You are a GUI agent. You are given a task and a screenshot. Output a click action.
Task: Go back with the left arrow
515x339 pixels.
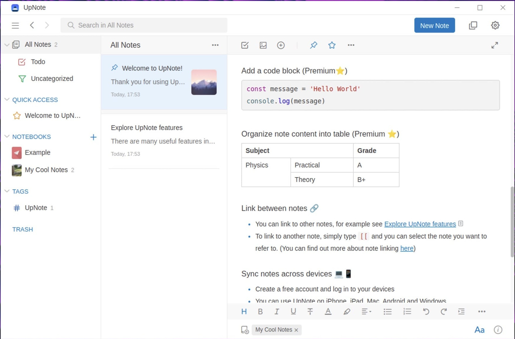(32, 25)
